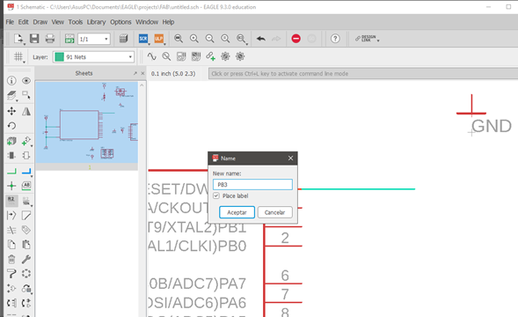Image resolution: width=518 pixels, height=317 pixels.
Task: Click the Redraw zoom icon
Action: point(225,39)
